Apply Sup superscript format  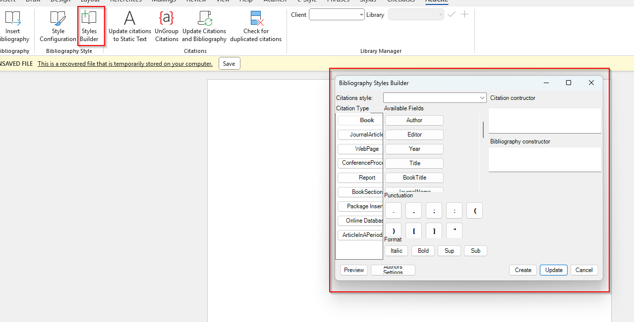click(449, 251)
